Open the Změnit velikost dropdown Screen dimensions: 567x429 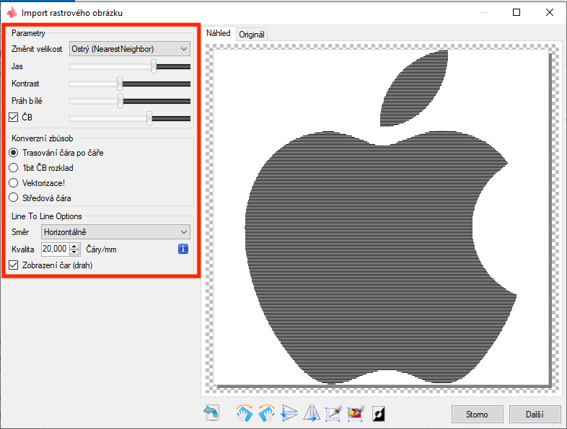pyautogui.click(x=129, y=48)
